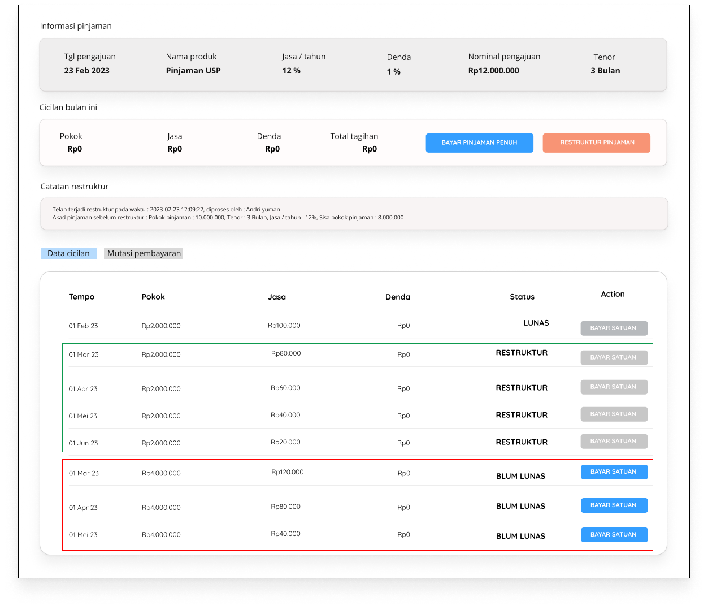Click BAYAR SATUAN on the 01 Mar 23 RESTRUKTUR row
This screenshot has width=708, height=610.
pyautogui.click(x=614, y=357)
